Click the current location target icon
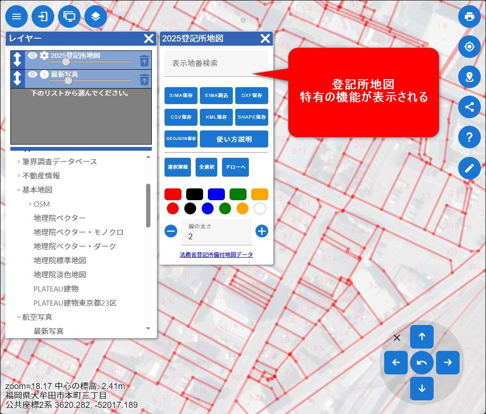This screenshot has height=414, width=486. point(469,47)
